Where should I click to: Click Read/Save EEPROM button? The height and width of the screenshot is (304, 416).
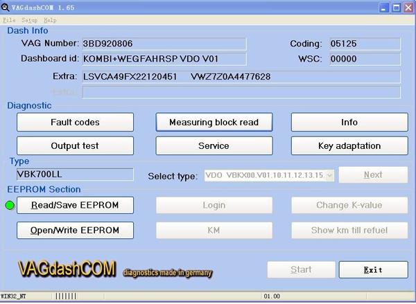[x=75, y=205]
